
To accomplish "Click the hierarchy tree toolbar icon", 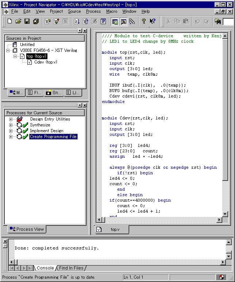I will pyautogui.click(x=132, y=22).
